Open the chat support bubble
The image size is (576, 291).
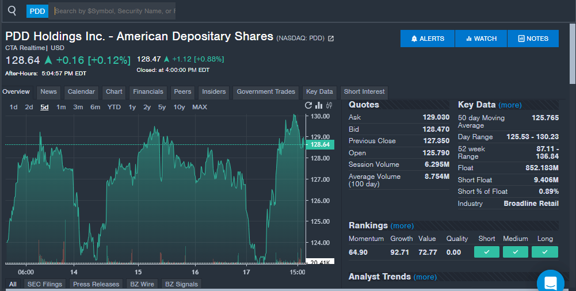(x=550, y=282)
